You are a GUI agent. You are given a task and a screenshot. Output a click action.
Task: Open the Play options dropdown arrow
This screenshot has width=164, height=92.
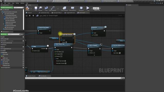coord(91,9)
